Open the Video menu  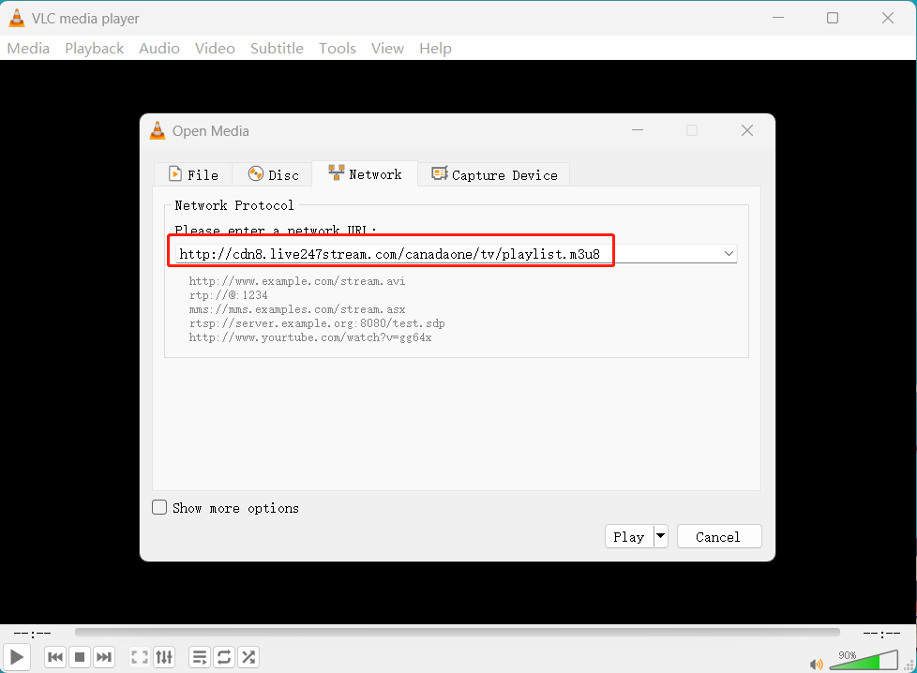point(215,49)
